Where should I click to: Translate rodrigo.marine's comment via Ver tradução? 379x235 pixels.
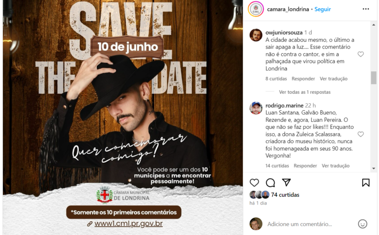(336, 166)
